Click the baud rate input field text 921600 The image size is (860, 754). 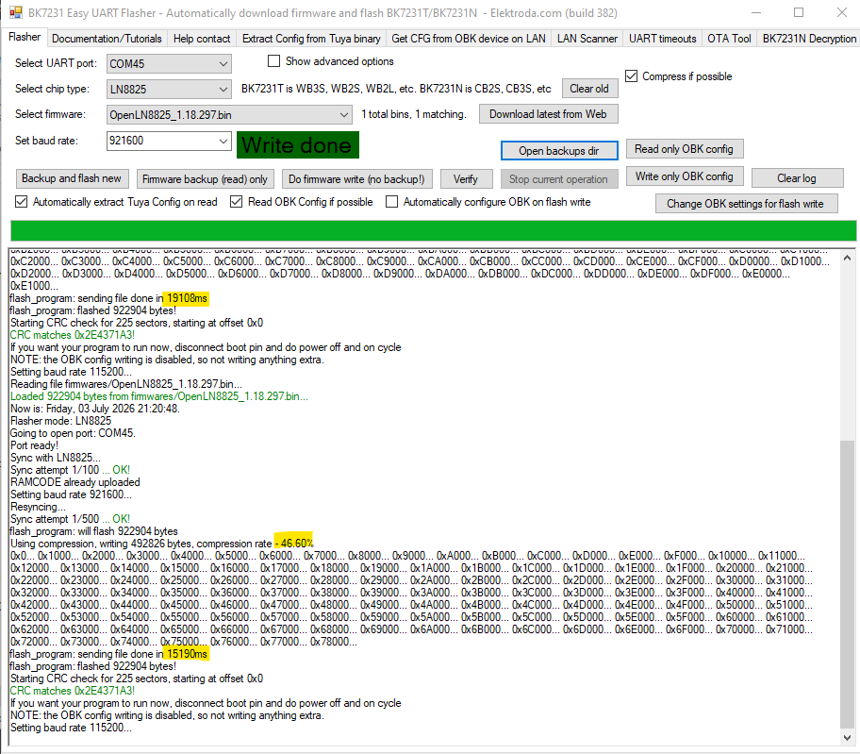126,141
